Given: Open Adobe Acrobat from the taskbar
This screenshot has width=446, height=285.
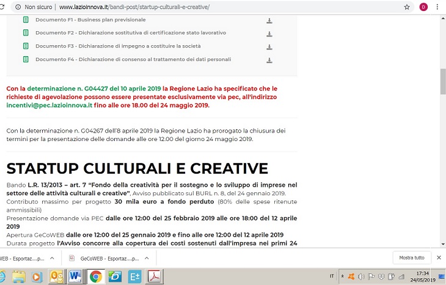Looking at the screenshot, I should click(155, 276).
